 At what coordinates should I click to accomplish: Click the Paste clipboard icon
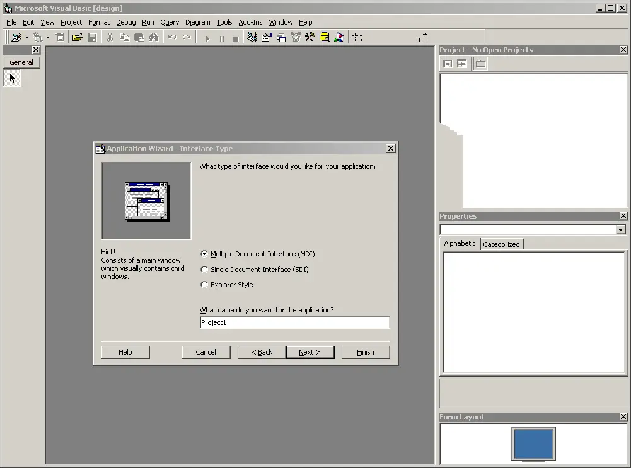point(139,38)
